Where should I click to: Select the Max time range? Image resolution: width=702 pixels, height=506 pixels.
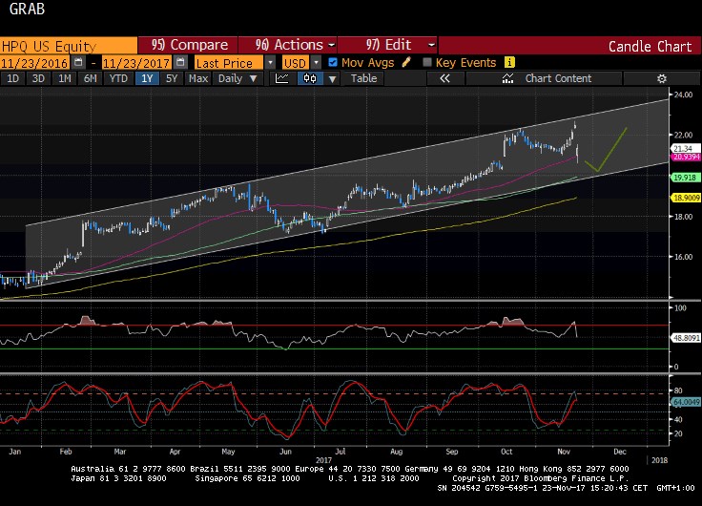198,78
